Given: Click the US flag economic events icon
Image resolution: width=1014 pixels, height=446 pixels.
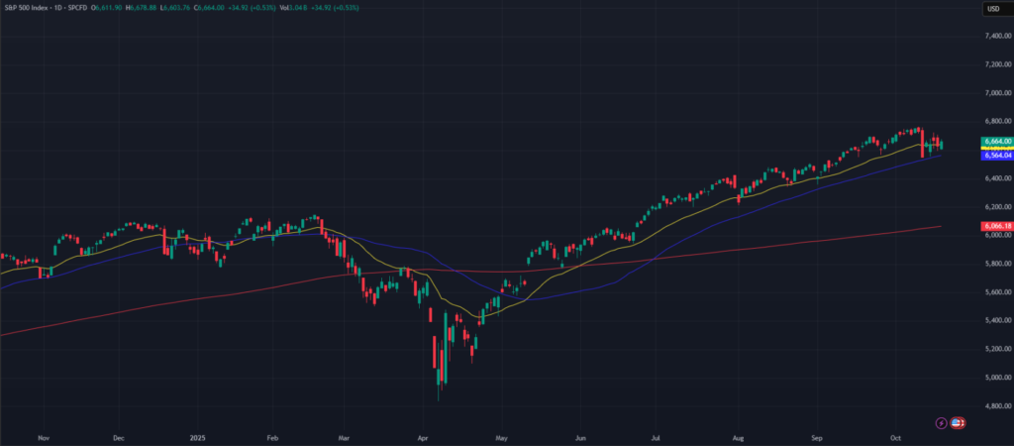Looking at the screenshot, I should (958, 423).
